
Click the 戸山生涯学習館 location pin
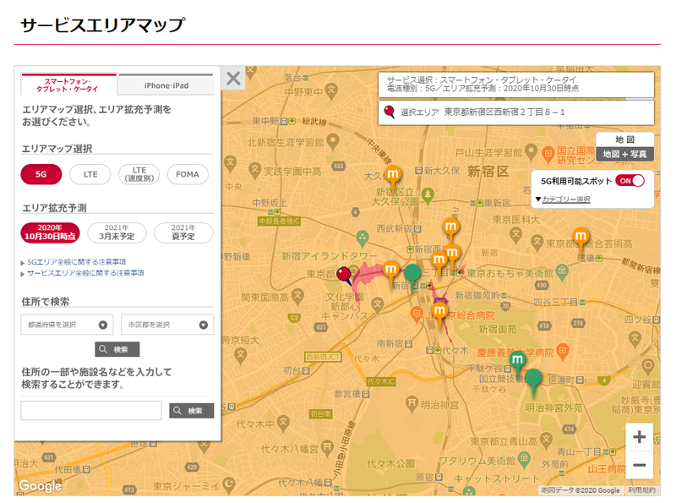532,151
